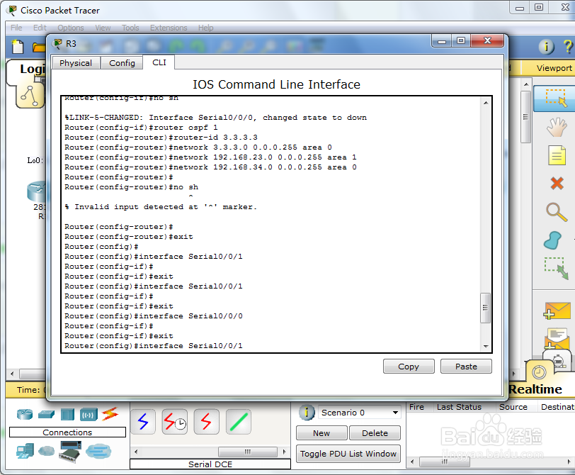Image resolution: width=575 pixels, height=475 pixels.
Task: Click CLI scrollbar down arrow
Action: pyautogui.click(x=486, y=346)
